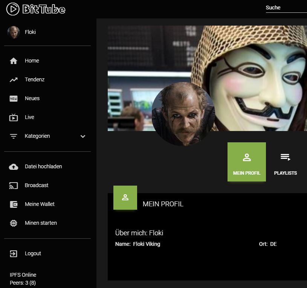Click the Peers: 3 (8) status text
The width and height of the screenshot is (307, 288).
[x=23, y=283]
